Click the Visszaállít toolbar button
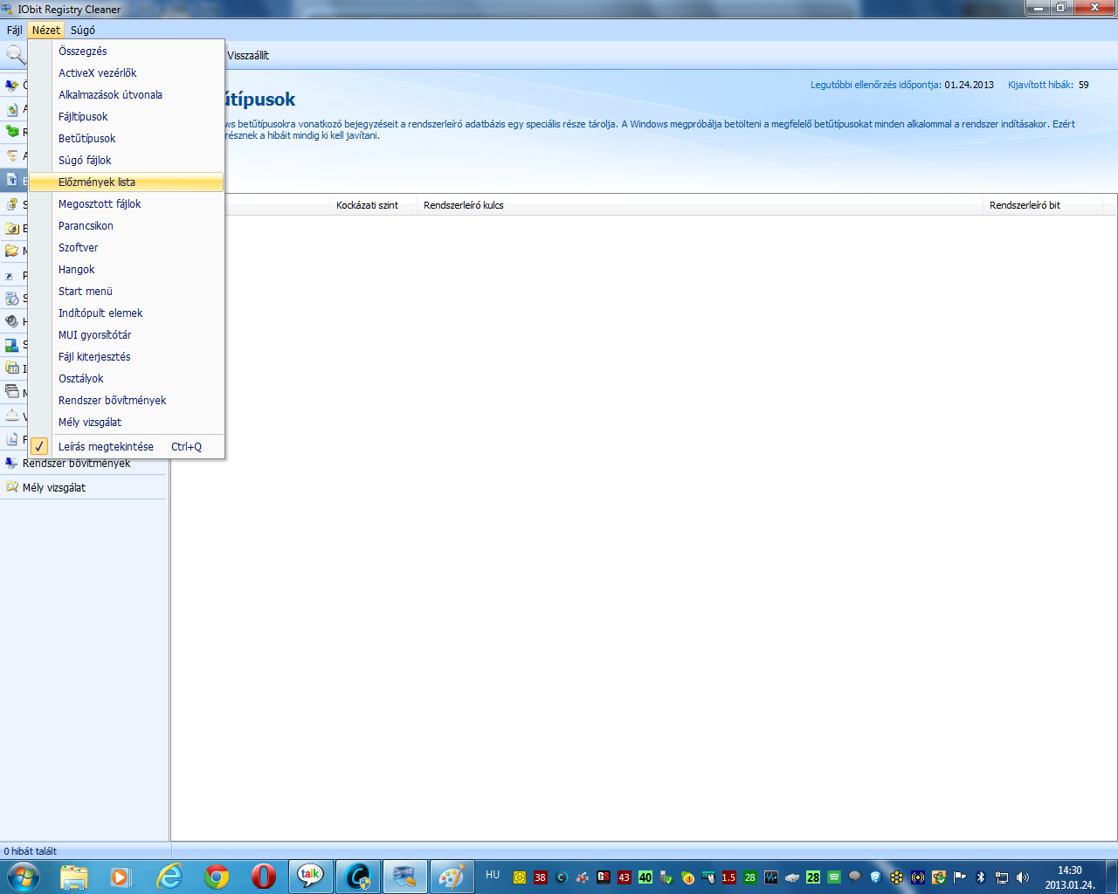The width and height of the screenshot is (1118, 894). (x=248, y=56)
